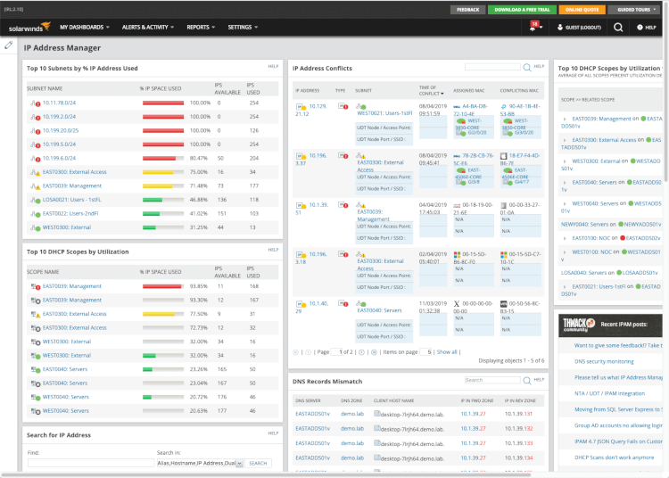Open subnet 10.11.78.0/24 link

[59, 103]
